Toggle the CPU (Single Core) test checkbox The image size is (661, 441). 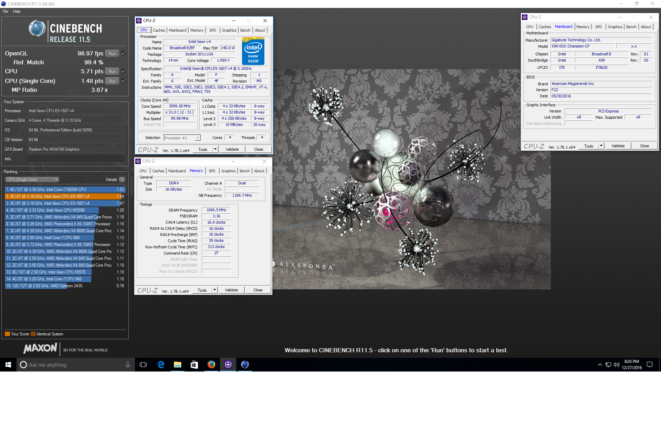123,81
